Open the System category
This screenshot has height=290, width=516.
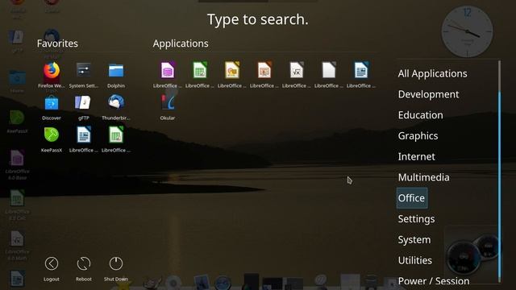tap(414, 240)
